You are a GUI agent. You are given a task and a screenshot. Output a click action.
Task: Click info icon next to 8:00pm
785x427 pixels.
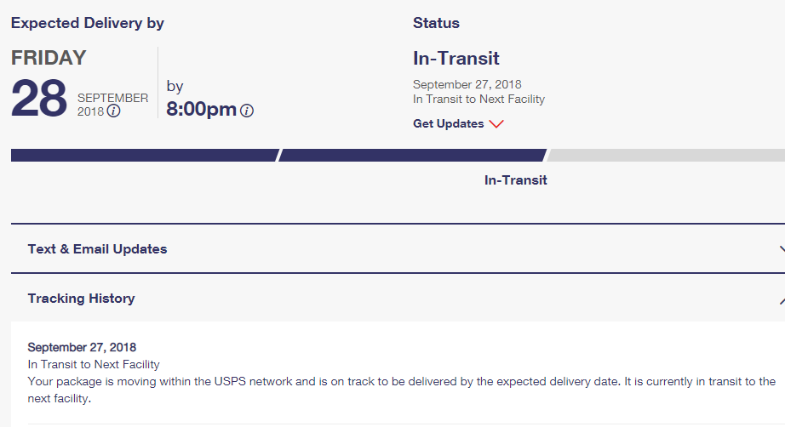pyautogui.click(x=246, y=111)
